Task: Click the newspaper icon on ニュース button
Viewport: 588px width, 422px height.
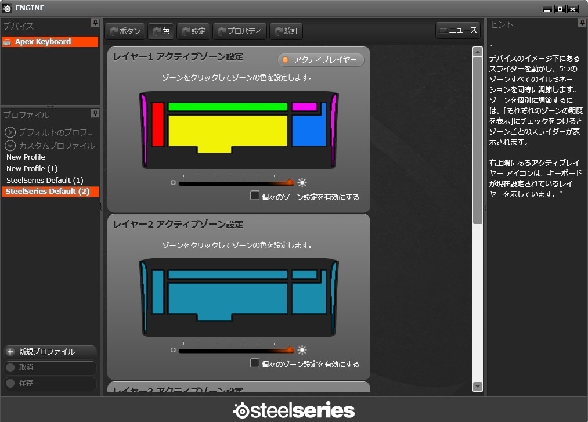Action: click(443, 30)
